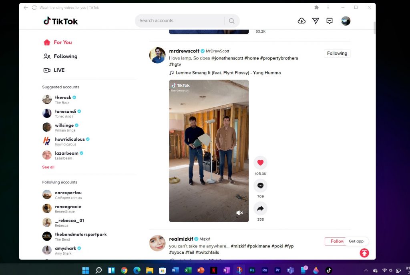Click the #hgtv hashtag
Image resolution: width=410 pixels, height=275 pixels.
click(x=175, y=64)
